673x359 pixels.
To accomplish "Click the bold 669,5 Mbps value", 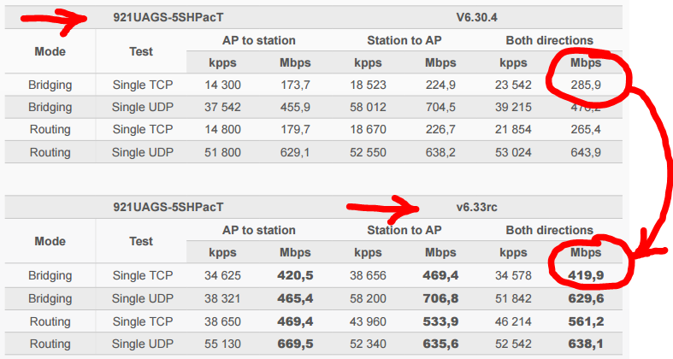I will click(294, 344).
